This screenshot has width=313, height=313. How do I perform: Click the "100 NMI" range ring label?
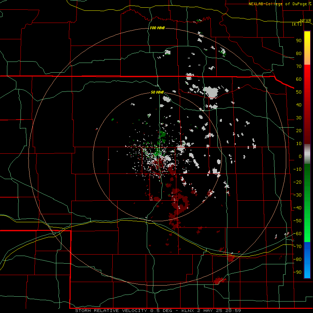pyautogui.click(x=157, y=28)
